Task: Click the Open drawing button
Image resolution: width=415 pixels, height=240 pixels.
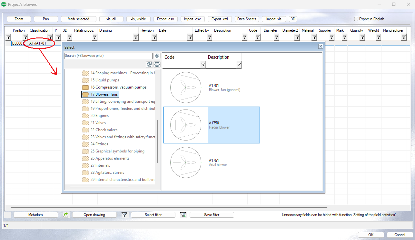Action: click(x=94, y=215)
